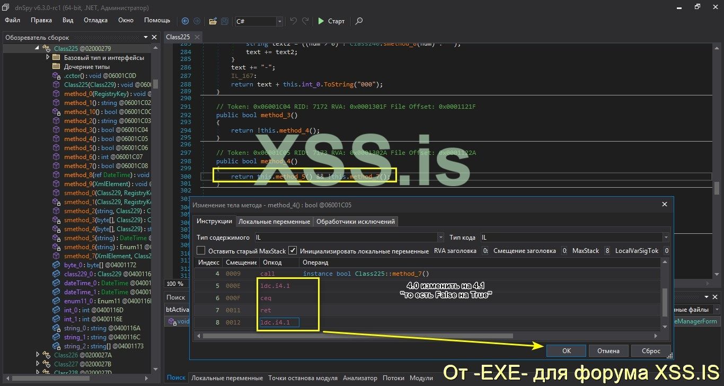The height and width of the screenshot is (386, 724).
Task: Click the Отмена button
Action: [x=608, y=351]
